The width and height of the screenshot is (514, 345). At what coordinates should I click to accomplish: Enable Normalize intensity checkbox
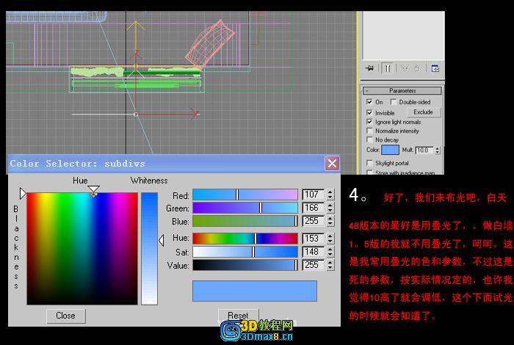click(x=369, y=131)
